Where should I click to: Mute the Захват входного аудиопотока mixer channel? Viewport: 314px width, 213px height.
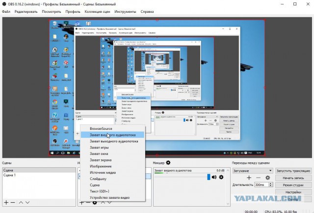click(214, 177)
